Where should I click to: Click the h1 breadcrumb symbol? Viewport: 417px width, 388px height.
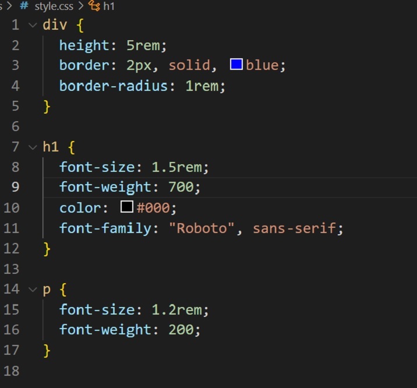coord(109,6)
